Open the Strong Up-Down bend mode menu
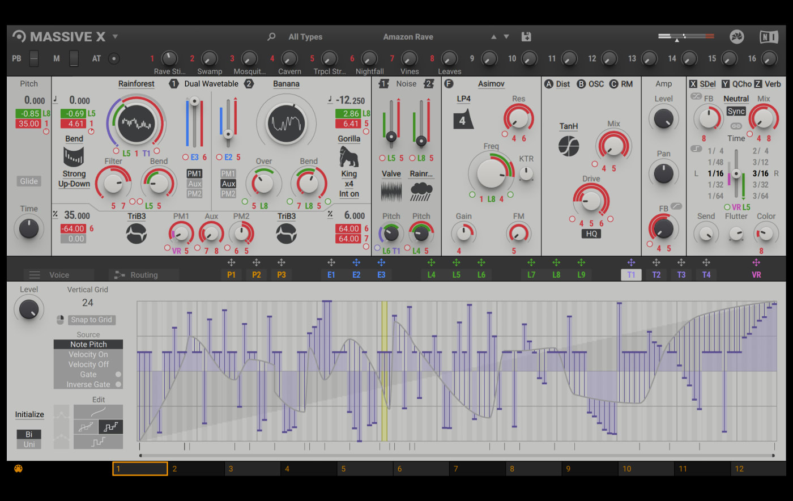793x501 pixels. pyautogui.click(x=74, y=179)
